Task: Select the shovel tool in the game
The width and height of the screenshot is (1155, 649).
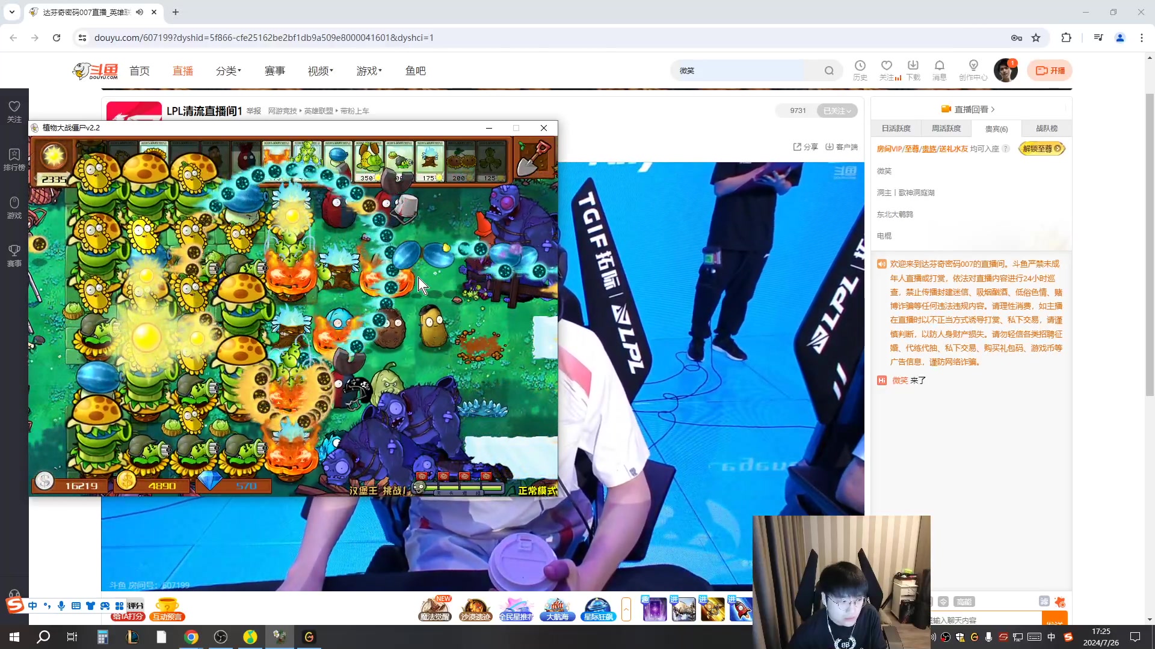Action: (535, 159)
